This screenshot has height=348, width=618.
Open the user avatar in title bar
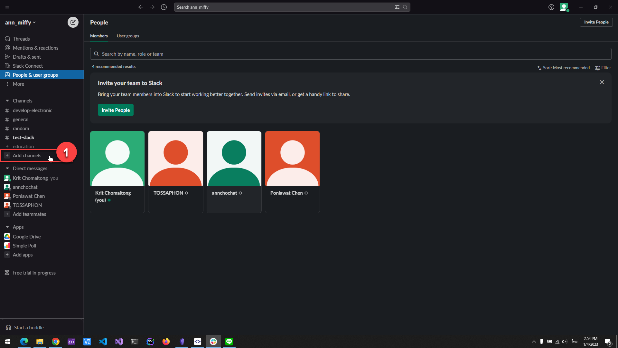click(564, 7)
